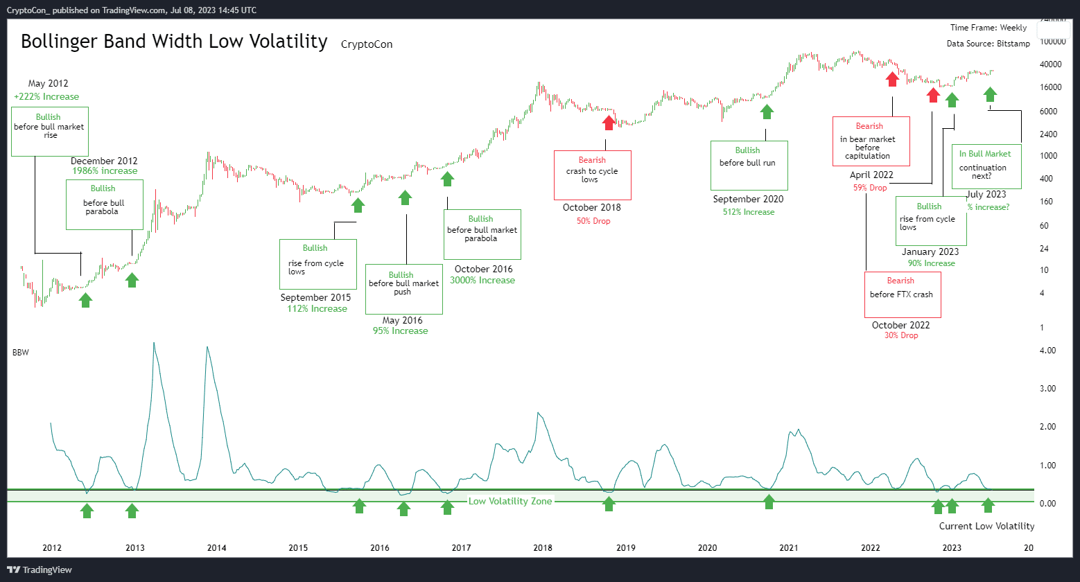1080x582 pixels.
Task: Click the red arrow above the October 2018 Bearish box
Action: click(609, 123)
